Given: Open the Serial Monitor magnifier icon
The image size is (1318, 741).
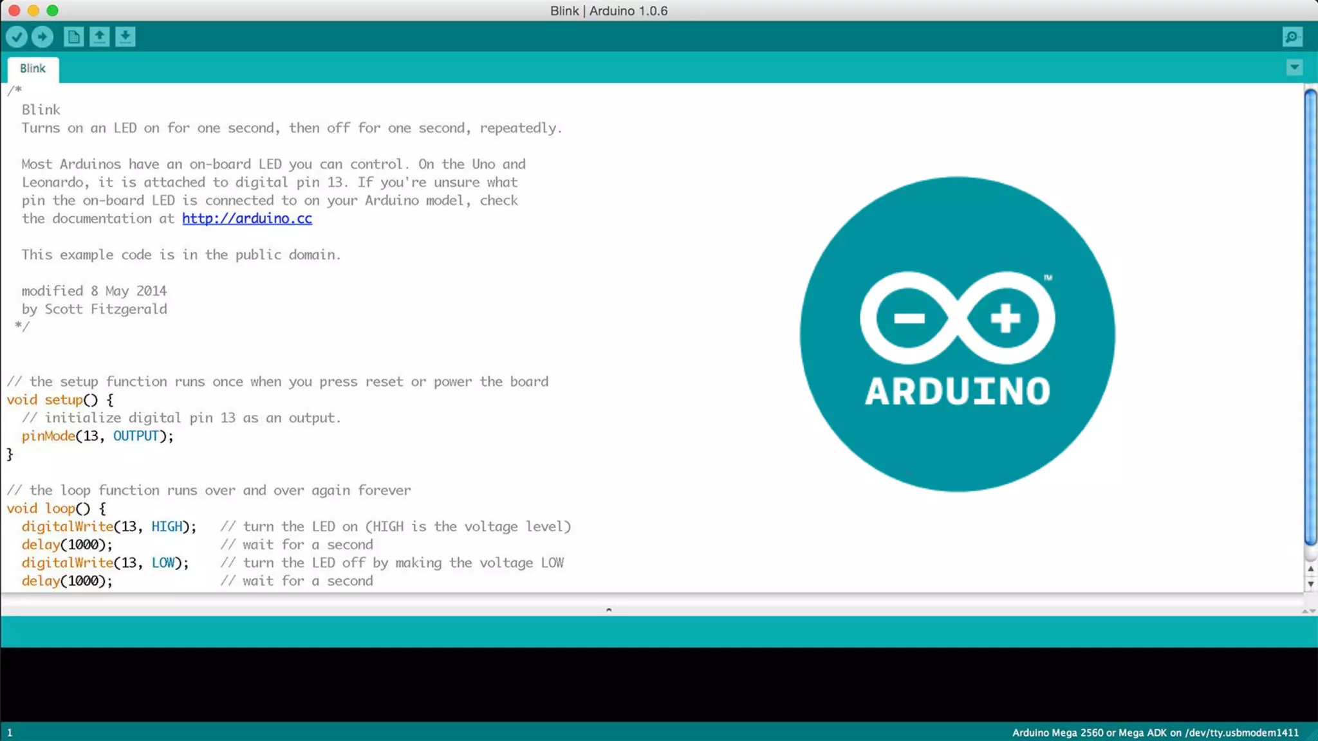Looking at the screenshot, I should pyautogui.click(x=1292, y=37).
